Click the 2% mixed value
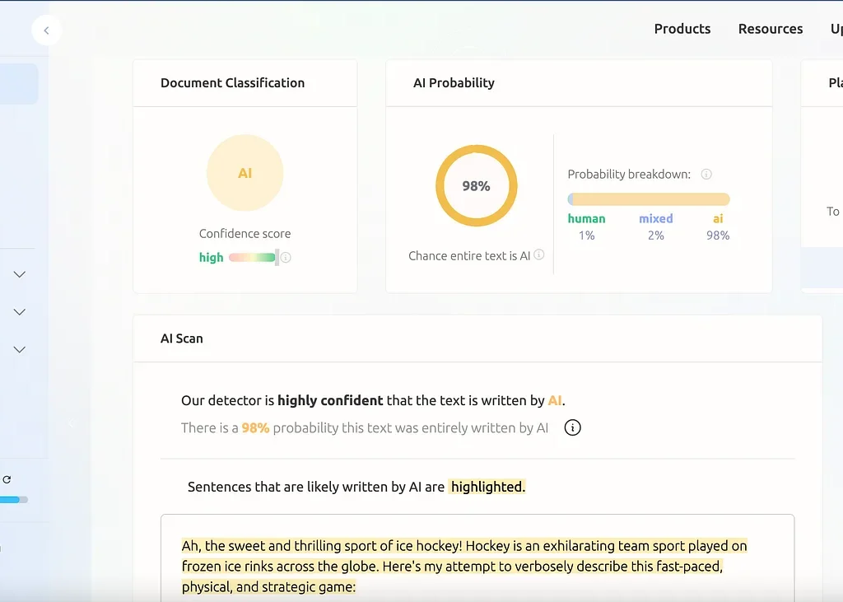843x602 pixels. [656, 236]
